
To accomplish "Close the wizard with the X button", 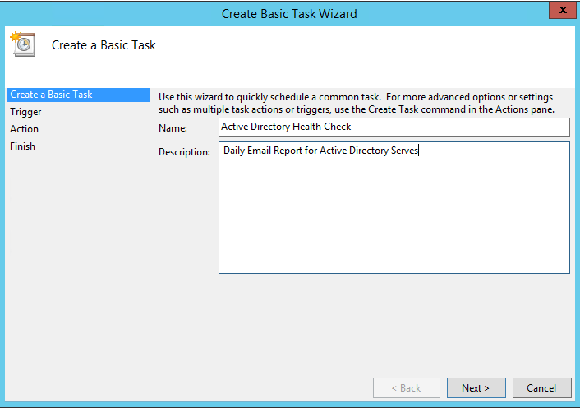I will point(563,10).
